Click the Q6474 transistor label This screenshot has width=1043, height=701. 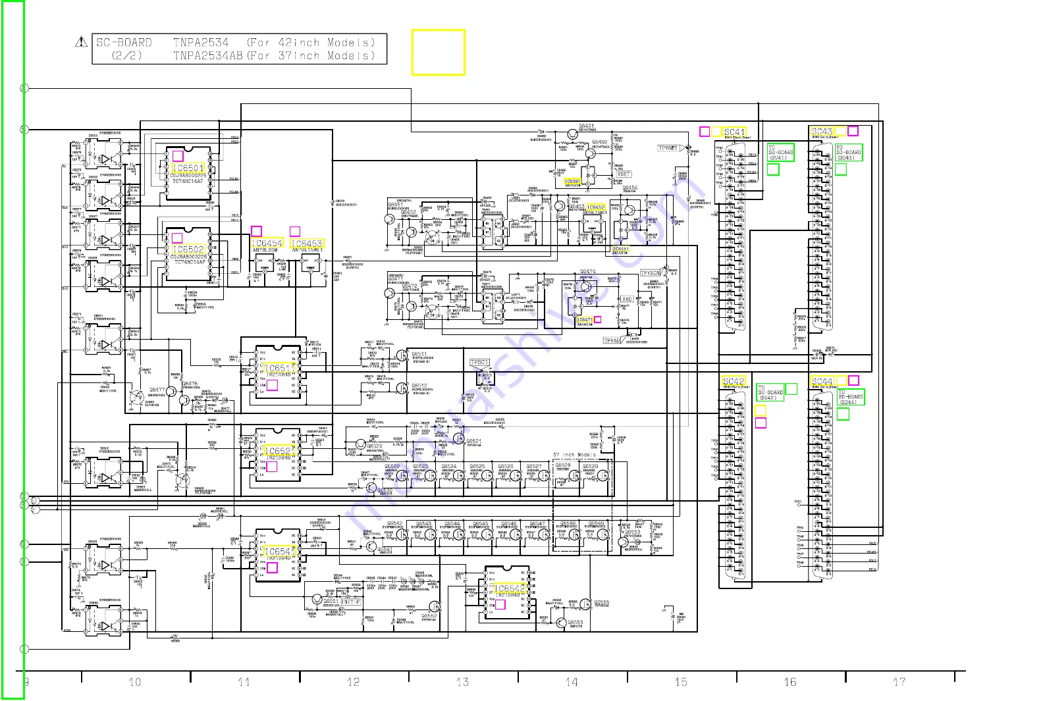pyautogui.click(x=588, y=271)
